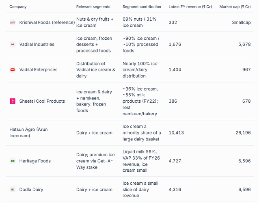Sort by the Latest FY revenue header

[190, 7]
